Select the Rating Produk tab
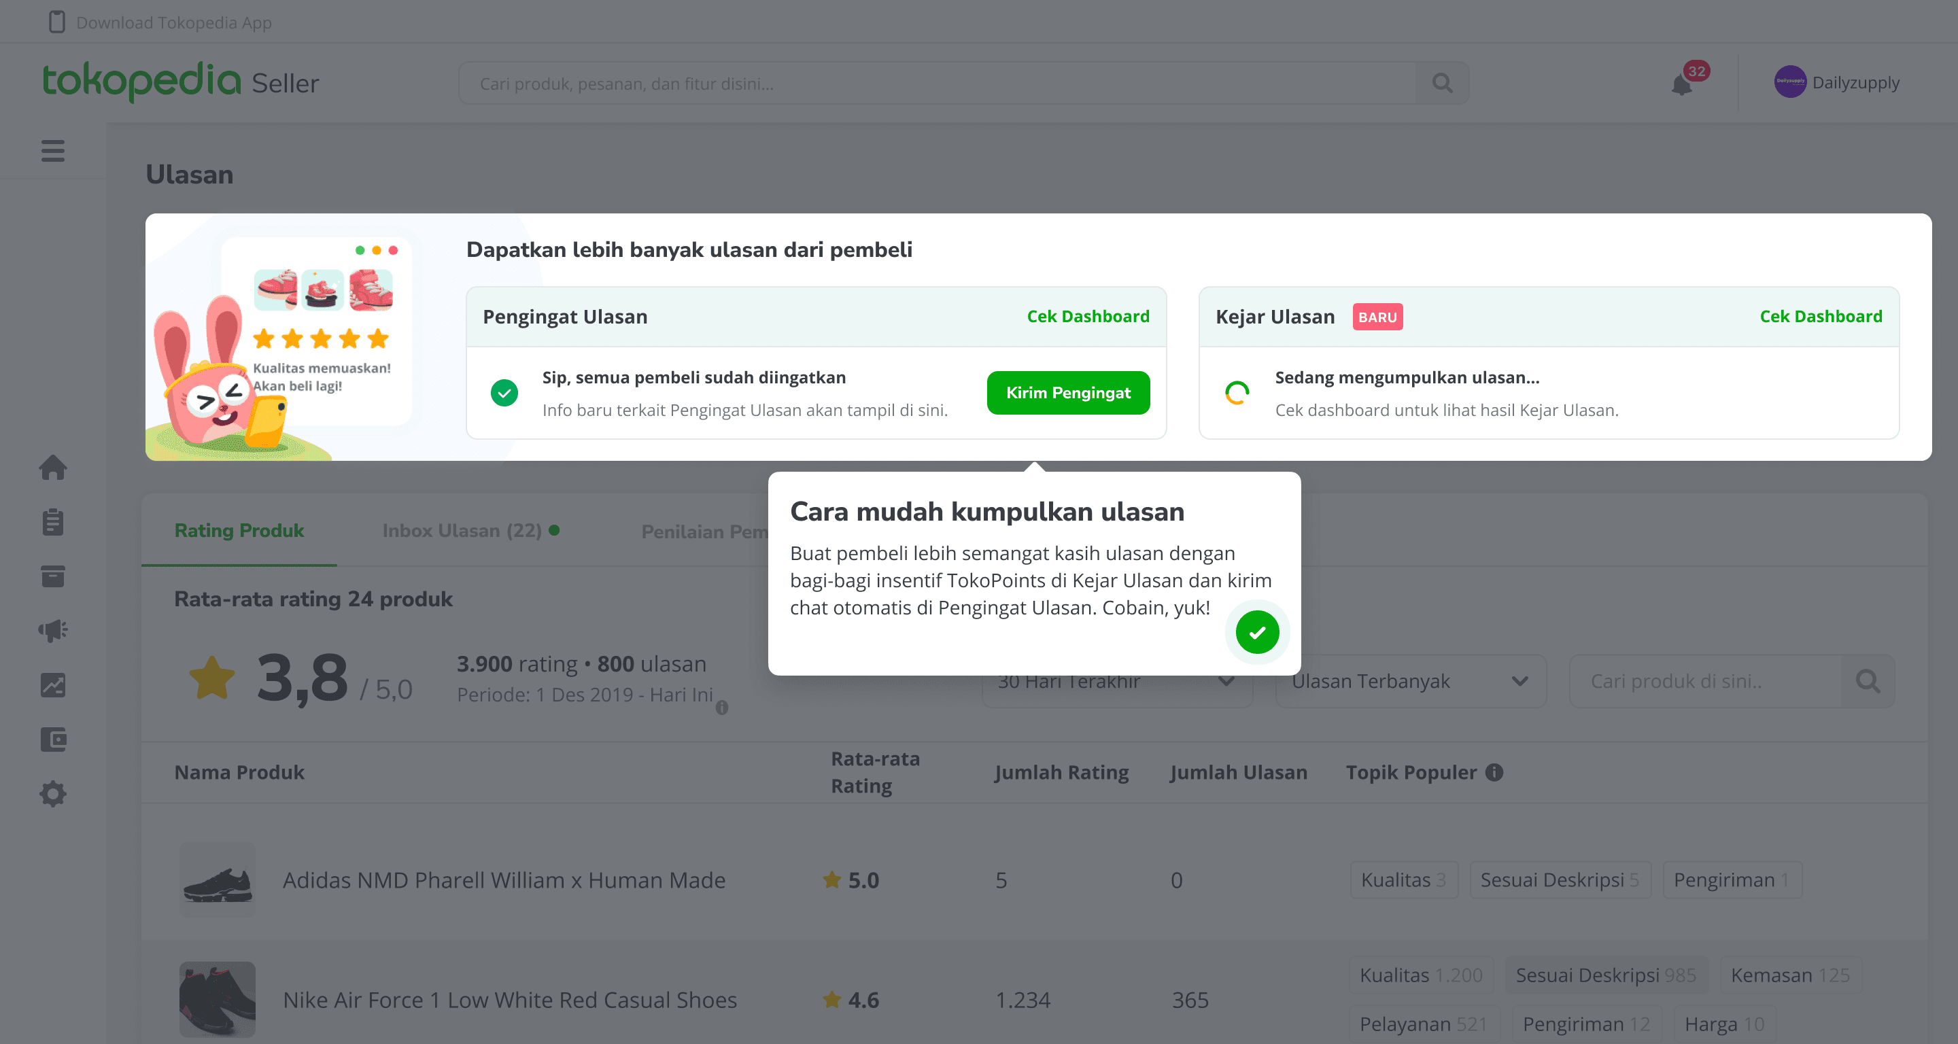This screenshot has height=1044, width=1958. (239, 530)
